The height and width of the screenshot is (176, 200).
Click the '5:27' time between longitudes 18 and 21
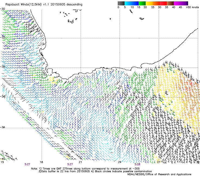point(70,164)
